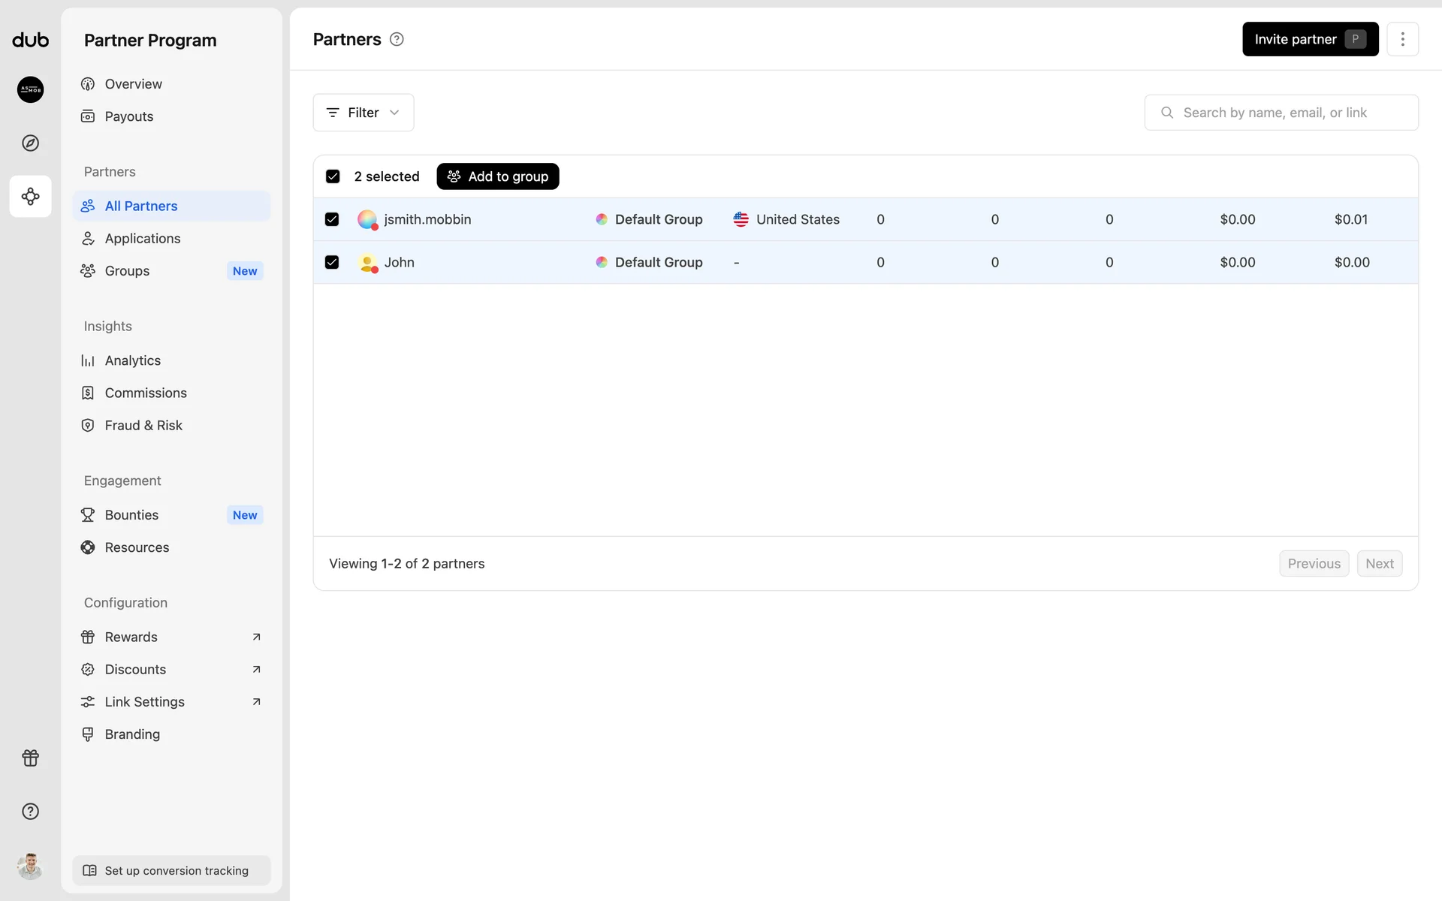This screenshot has width=1442, height=901.
Task: Click the question mark next to Partners title
Action: pos(397,39)
